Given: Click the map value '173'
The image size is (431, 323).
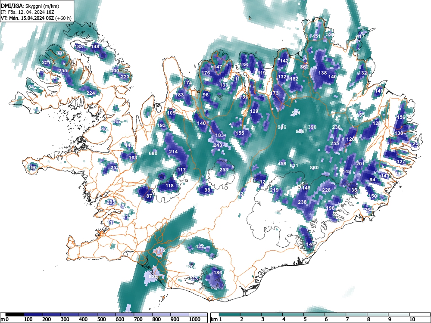Looking at the screenshot, I should [x=274, y=93].
